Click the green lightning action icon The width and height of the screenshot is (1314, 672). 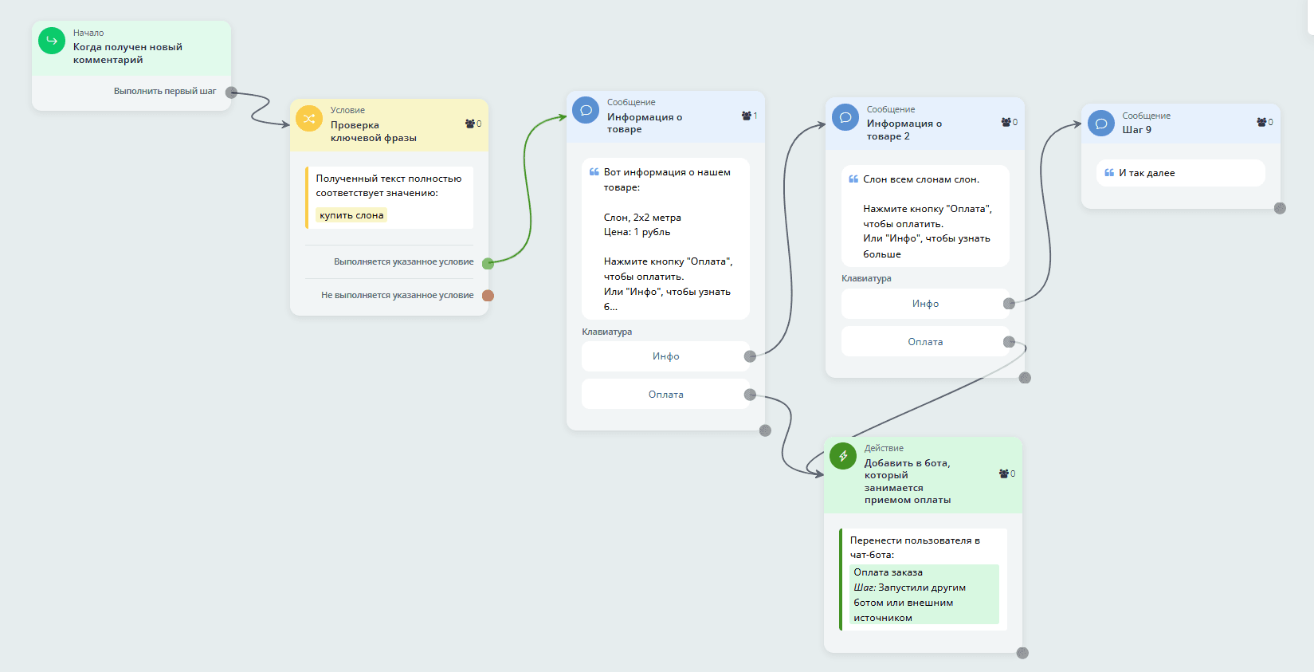[x=842, y=456]
